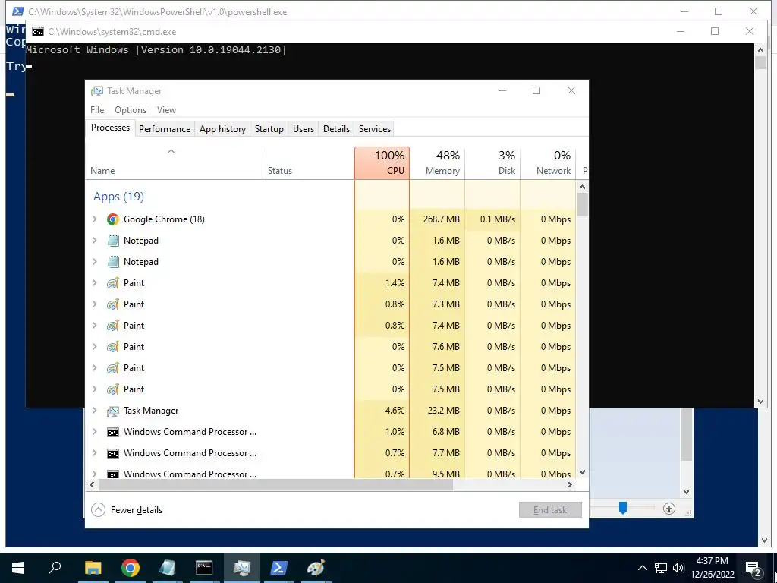
Task: Click the Fewer details arrow circle icon
Action: pos(98,509)
